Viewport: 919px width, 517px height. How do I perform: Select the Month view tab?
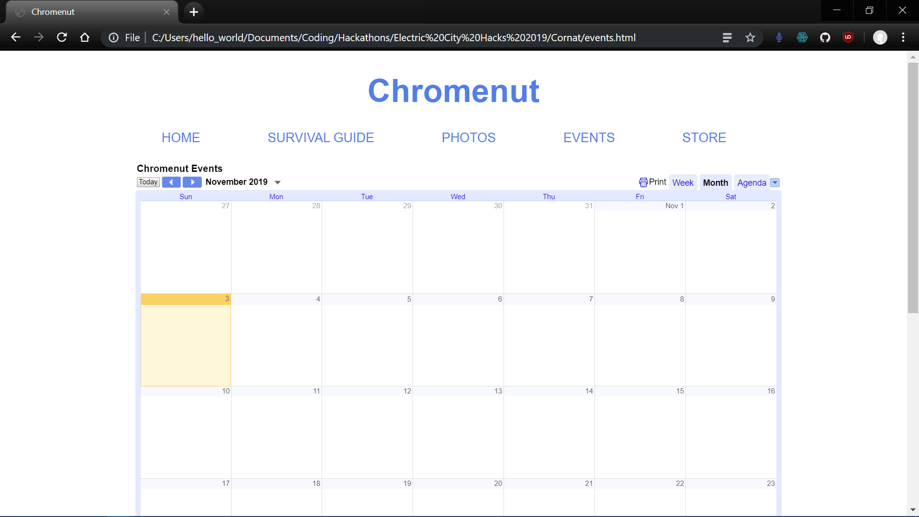[x=715, y=182]
